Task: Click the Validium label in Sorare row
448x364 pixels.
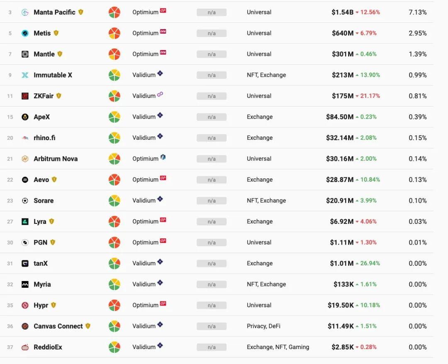Action: [x=144, y=201]
